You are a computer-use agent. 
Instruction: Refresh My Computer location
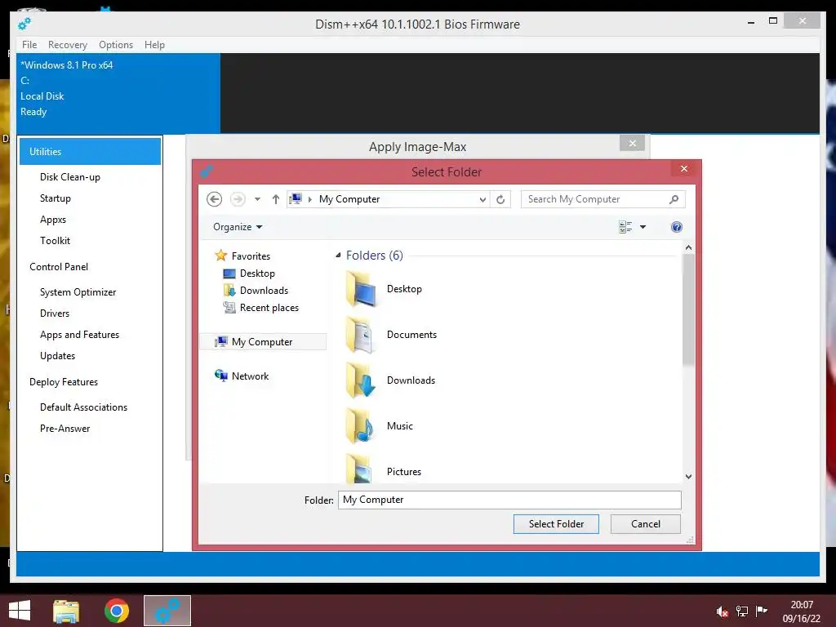click(x=500, y=199)
